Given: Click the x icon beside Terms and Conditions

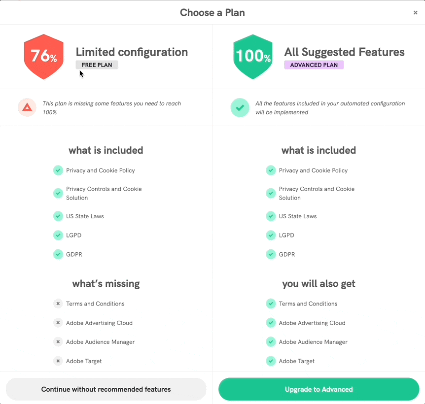Looking at the screenshot, I should [x=58, y=303].
